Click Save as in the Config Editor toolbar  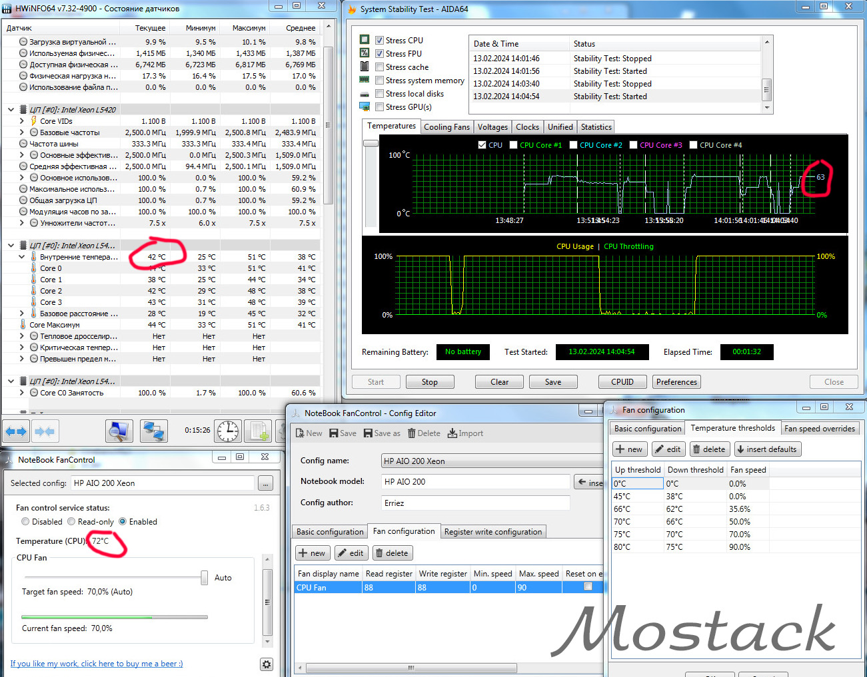382,433
